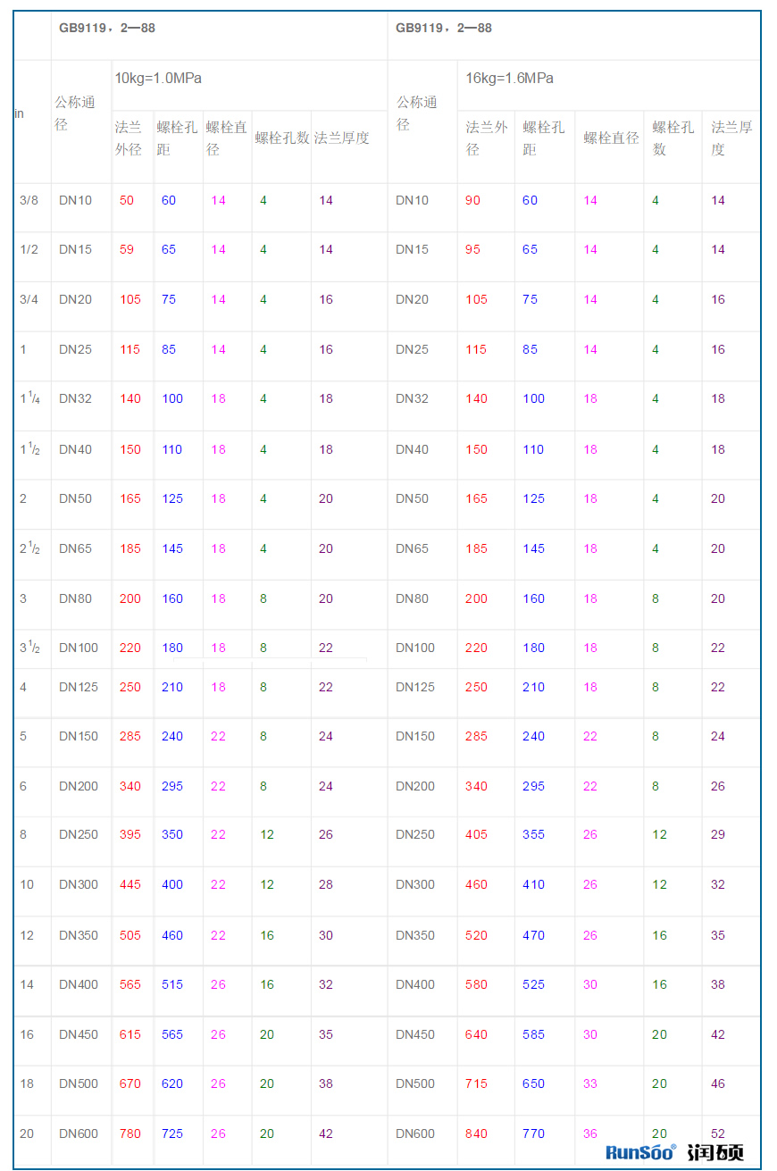Select flange thickness value 52
The image size is (777, 1171).
[718, 1133]
